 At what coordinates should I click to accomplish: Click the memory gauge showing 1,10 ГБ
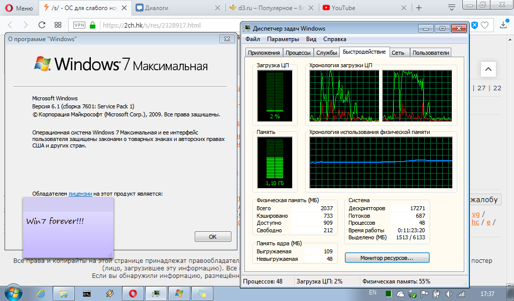click(x=275, y=163)
